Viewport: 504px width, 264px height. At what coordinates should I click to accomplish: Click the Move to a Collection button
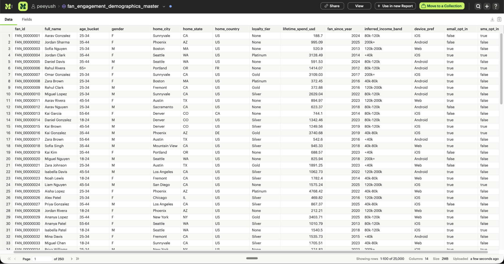442,6
